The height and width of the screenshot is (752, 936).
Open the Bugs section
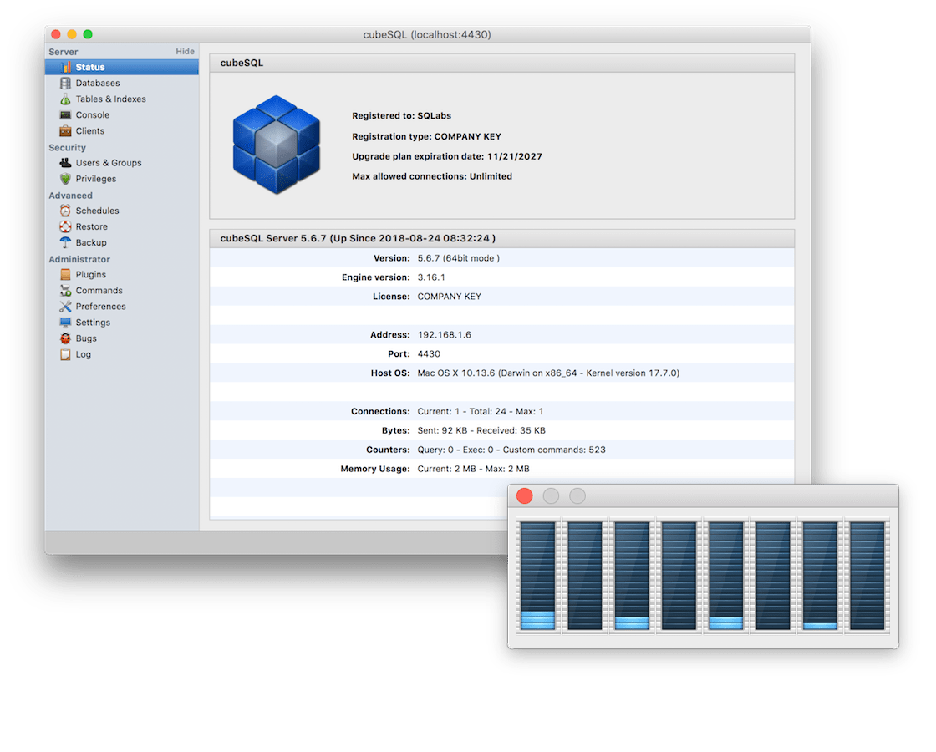coord(122,338)
